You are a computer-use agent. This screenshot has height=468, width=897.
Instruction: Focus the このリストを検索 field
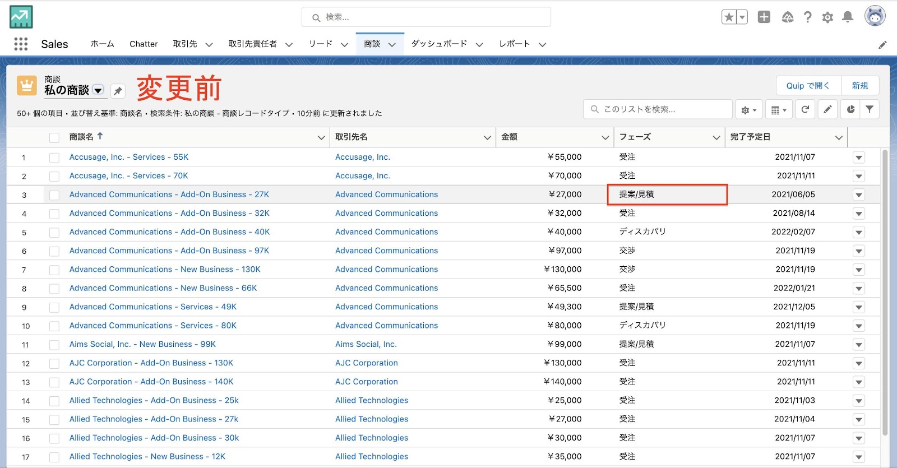pyautogui.click(x=658, y=109)
